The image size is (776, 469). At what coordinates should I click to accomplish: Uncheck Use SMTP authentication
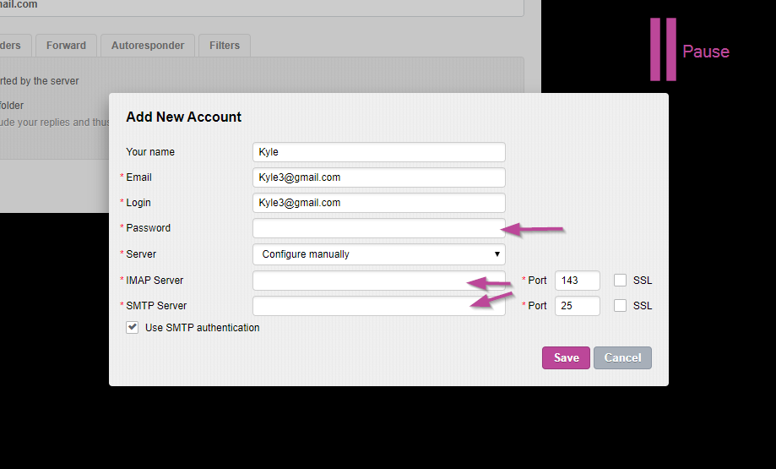click(133, 328)
